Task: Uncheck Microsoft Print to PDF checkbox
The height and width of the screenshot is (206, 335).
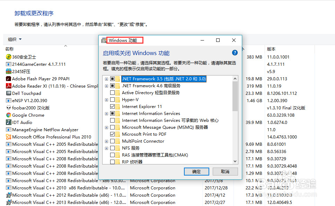Action: tap(112, 134)
